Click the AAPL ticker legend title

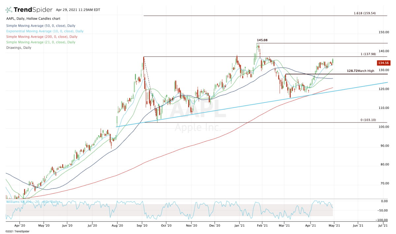(x=9, y=18)
